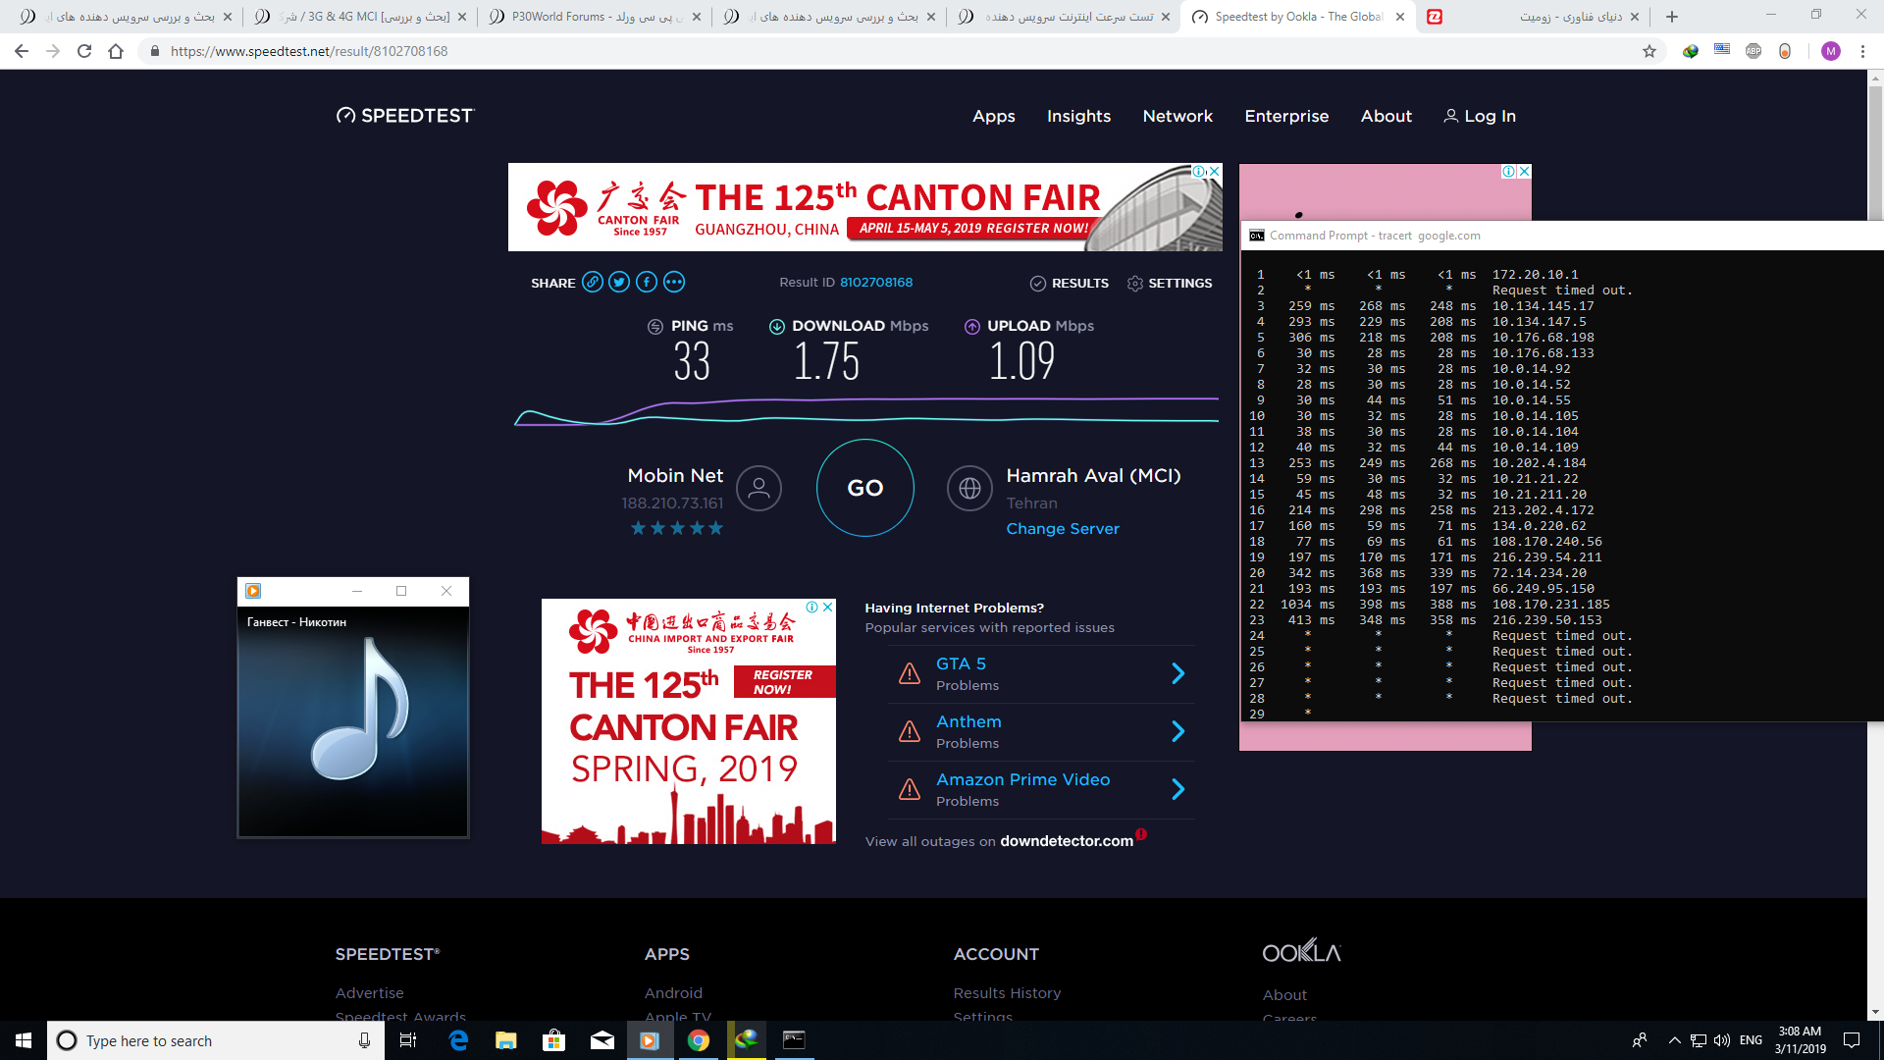Open Network menu item

tap(1177, 116)
